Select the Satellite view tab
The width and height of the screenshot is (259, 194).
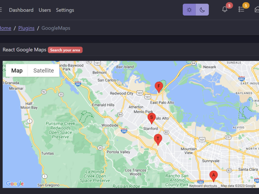click(44, 71)
